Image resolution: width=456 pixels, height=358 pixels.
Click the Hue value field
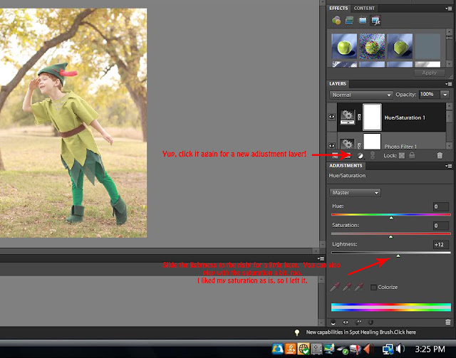click(441, 206)
